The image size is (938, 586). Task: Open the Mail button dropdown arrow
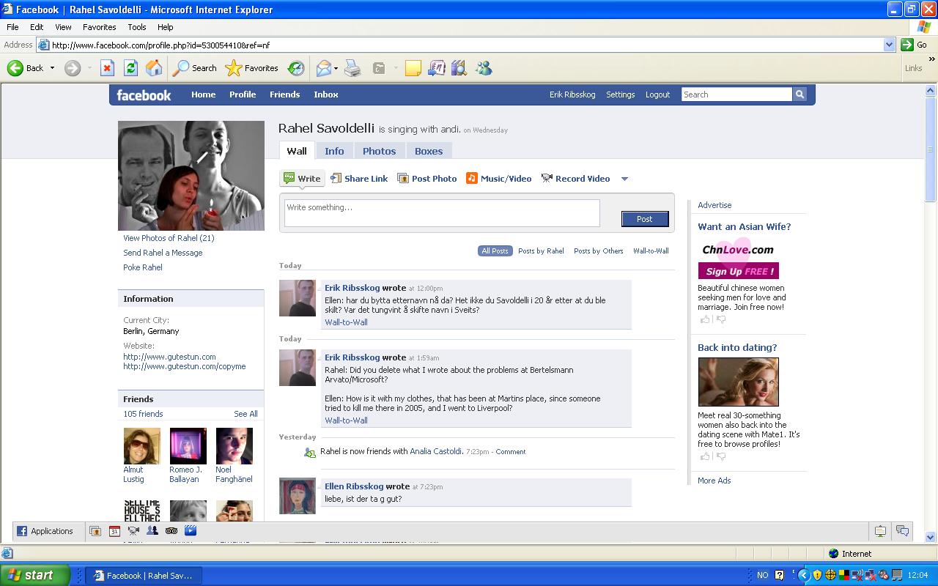(336, 68)
